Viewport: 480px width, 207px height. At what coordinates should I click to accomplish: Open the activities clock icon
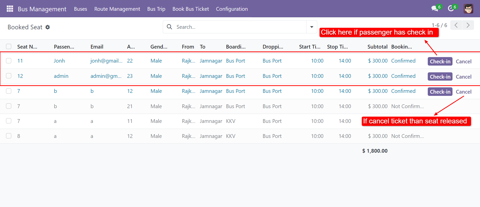pyautogui.click(x=451, y=9)
